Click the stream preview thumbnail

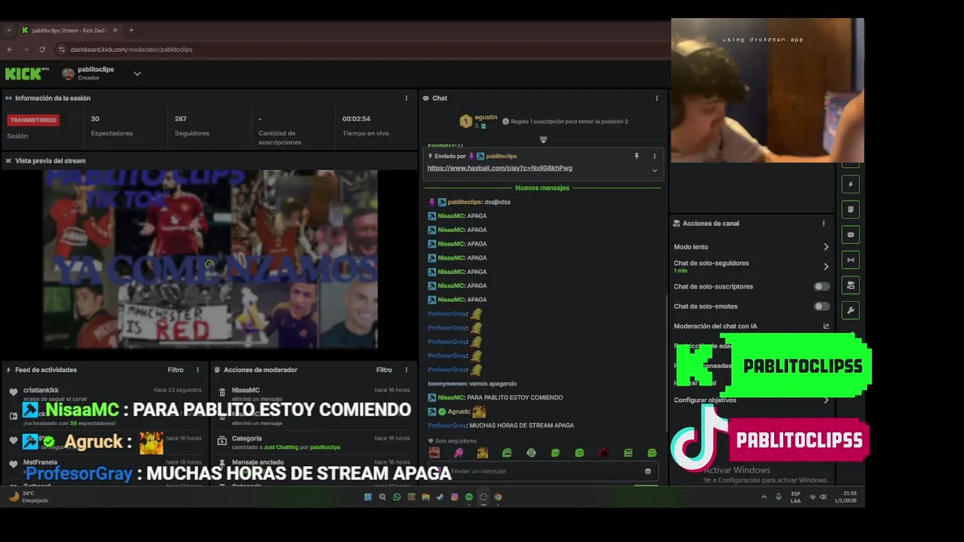coord(210,259)
